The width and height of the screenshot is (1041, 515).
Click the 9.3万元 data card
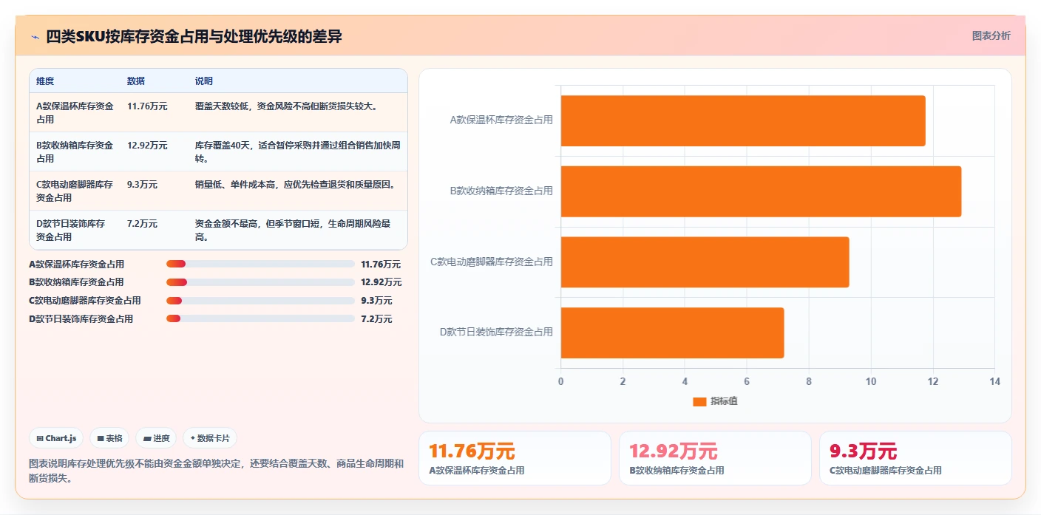(915, 458)
